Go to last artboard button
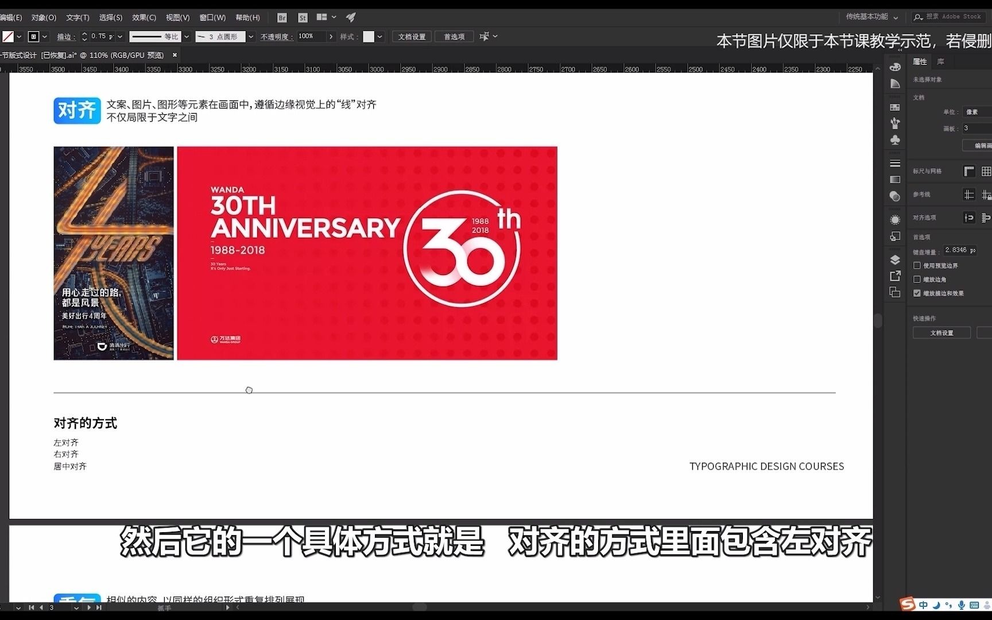992x620 pixels. click(x=99, y=607)
